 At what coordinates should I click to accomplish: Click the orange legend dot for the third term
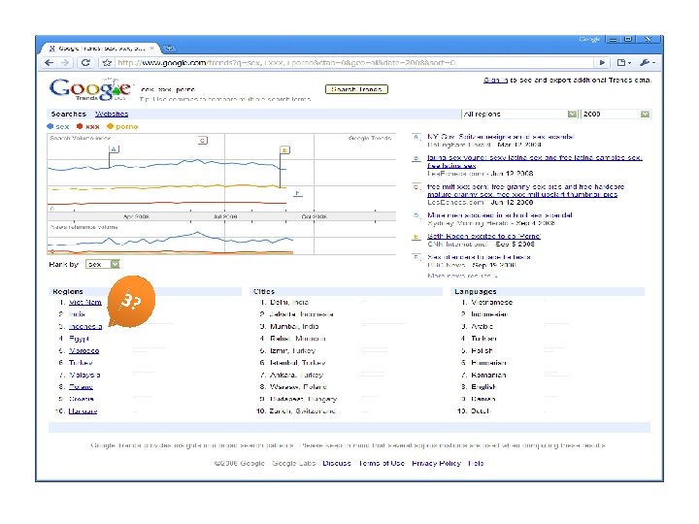pyautogui.click(x=110, y=126)
